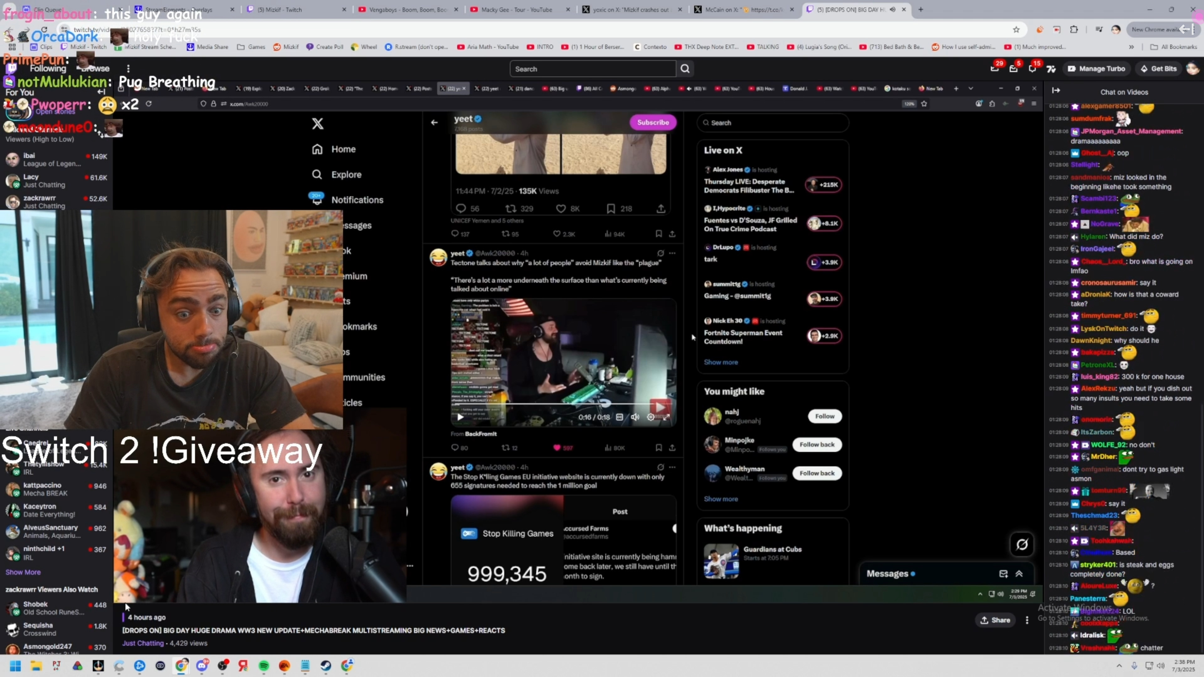Open Spotify from taskbar

[264, 666]
